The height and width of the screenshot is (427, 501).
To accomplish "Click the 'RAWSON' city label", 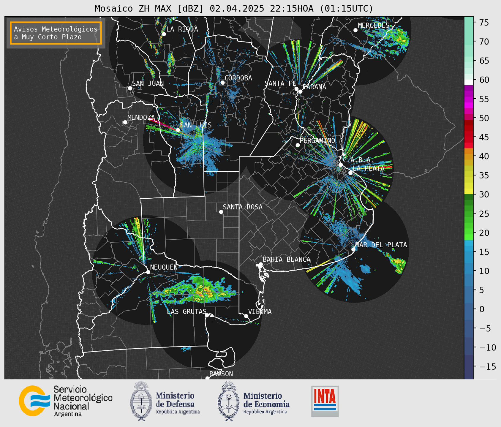I will (x=221, y=374).
